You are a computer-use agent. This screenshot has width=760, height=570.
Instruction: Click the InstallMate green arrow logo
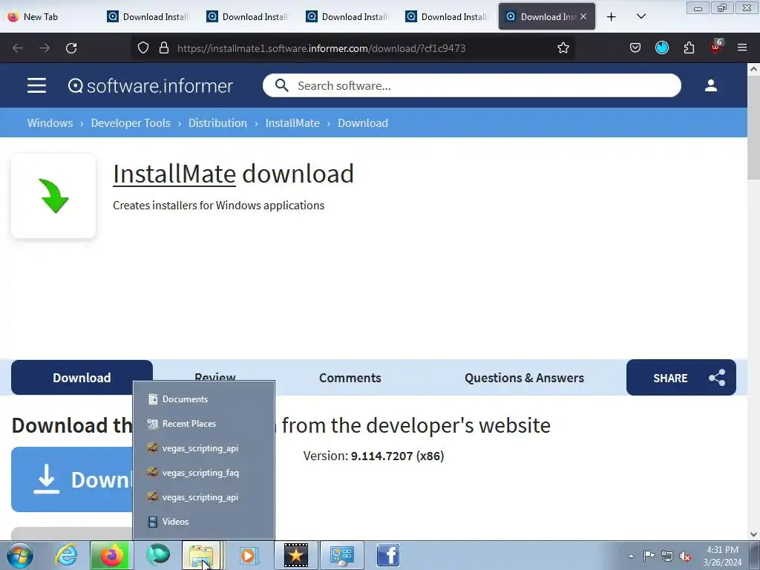pyautogui.click(x=53, y=196)
